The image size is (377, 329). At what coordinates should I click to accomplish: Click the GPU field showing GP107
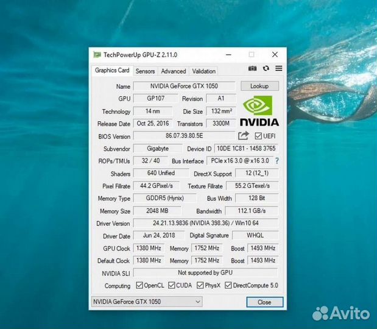[155, 98]
